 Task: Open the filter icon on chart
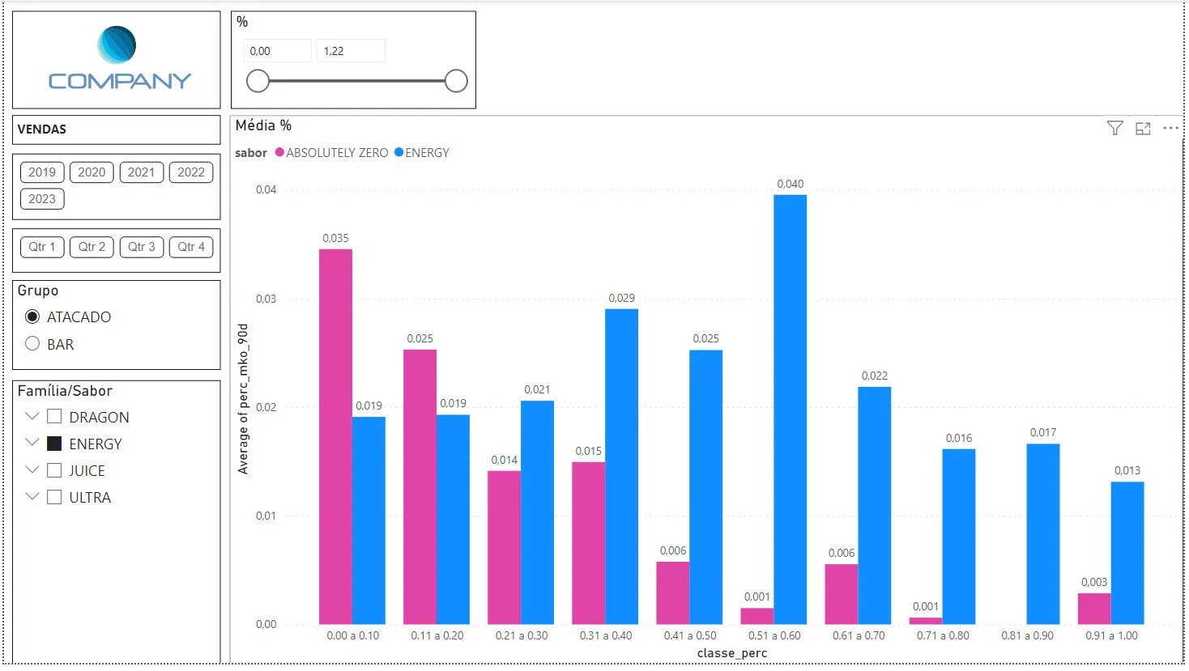(1114, 128)
